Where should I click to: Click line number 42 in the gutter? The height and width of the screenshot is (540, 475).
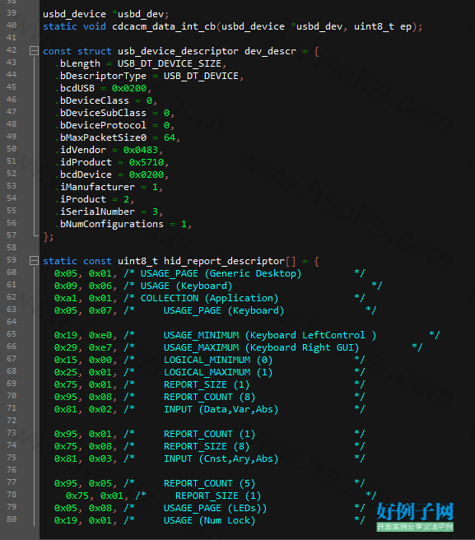12,50
